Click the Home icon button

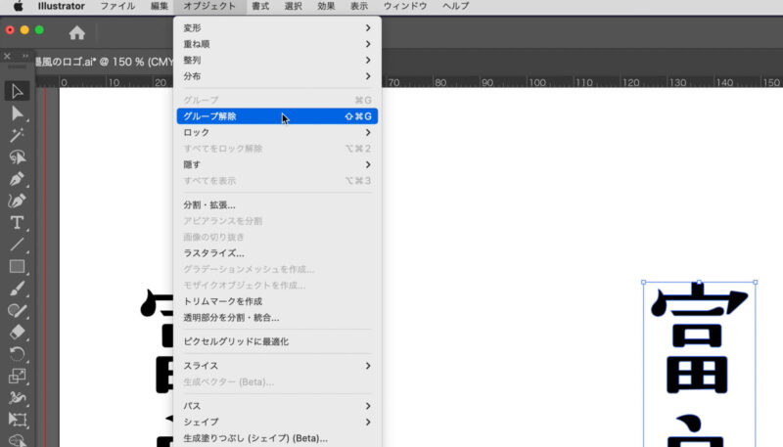pyautogui.click(x=76, y=32)
